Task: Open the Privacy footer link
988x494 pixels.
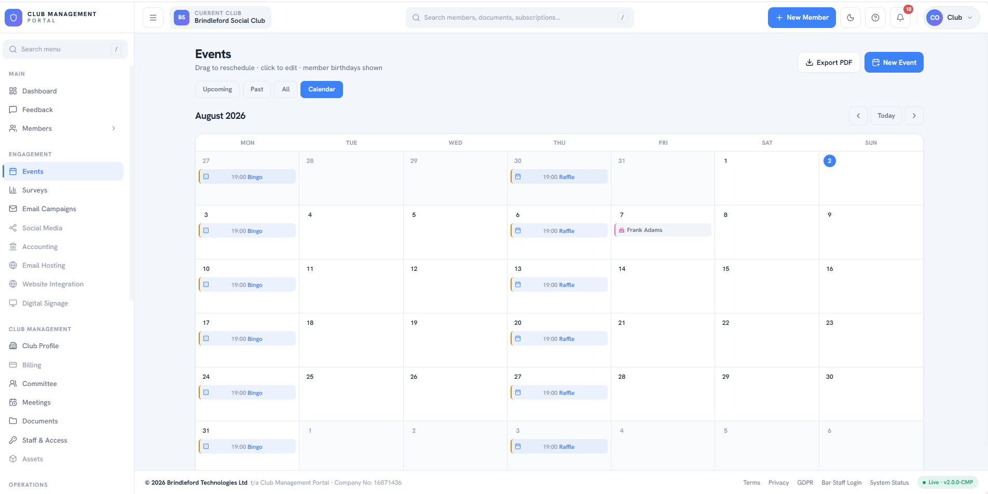Action: (778, 483)
